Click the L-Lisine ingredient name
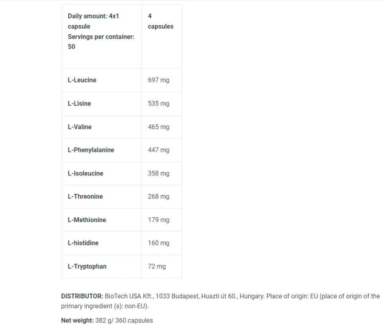 point(79,103)
